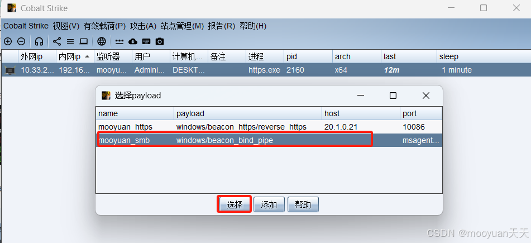Click computer cell DESKT...
The height and width of the screenshot is (243, 531).
pyautogui.click(x=188, y=70)
